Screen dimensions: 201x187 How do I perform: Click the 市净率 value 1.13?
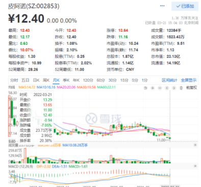coord(170,50)
